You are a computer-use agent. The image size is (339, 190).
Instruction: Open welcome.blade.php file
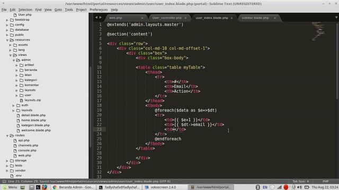coord(36,130)
